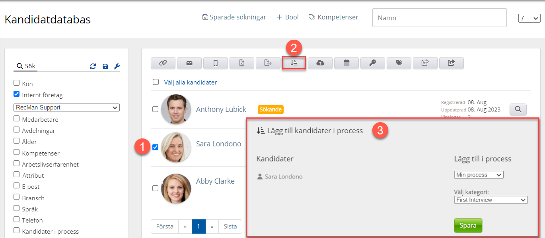Click the key icon toolbar button
545x238 pixels.
(373, 63)
